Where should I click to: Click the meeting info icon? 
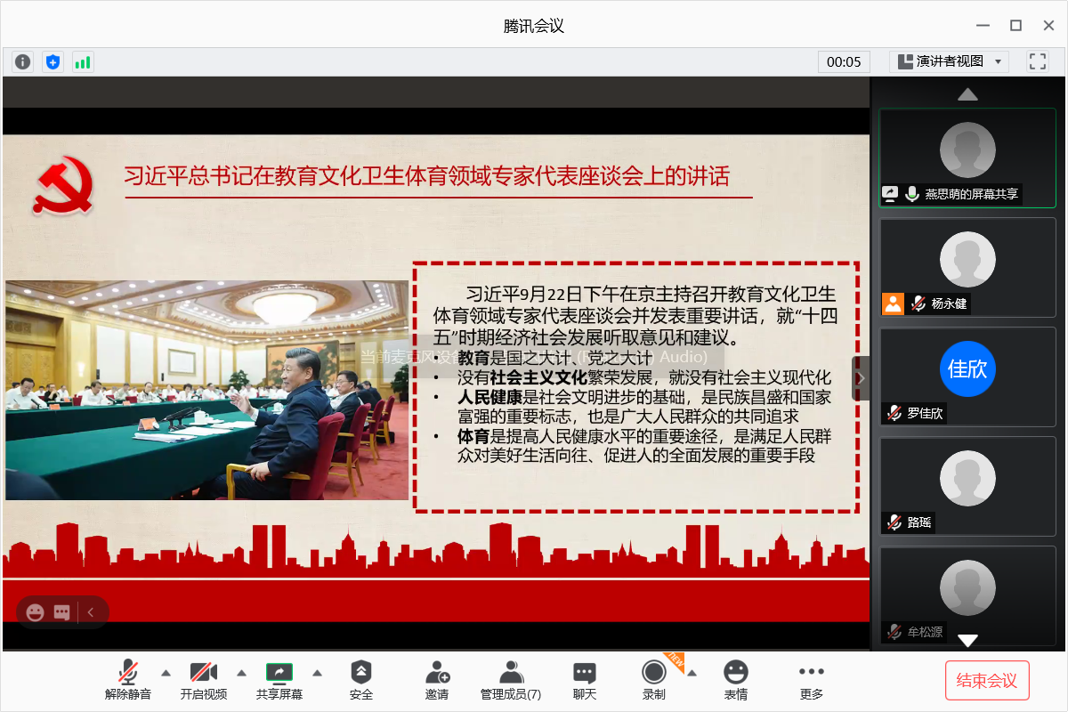[x=23, y=61]
